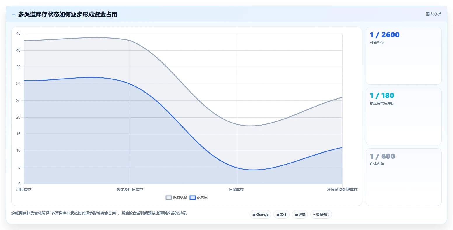Screen dimensions: 453x230
Task: Click the 锁定及售后库存 x-axis label
Action: (130, 189)
